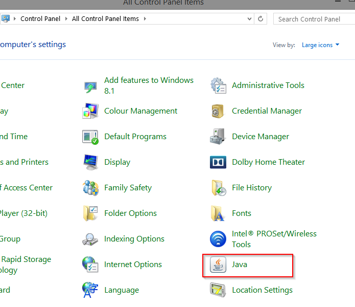
Task: Expand the chevron after All Control Panel Items
Action: coord(145,19)
